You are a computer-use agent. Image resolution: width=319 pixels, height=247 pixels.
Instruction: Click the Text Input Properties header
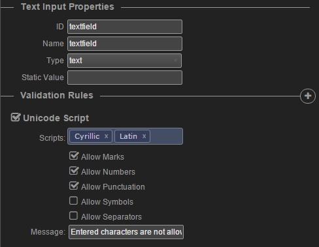click(x=67, y=7)
